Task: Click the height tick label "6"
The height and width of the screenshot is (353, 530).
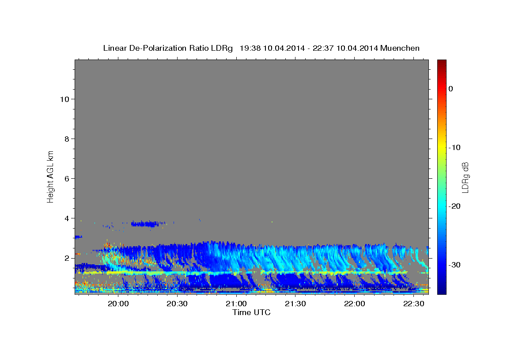Action: pyautogui.click(x=66, y=178)
